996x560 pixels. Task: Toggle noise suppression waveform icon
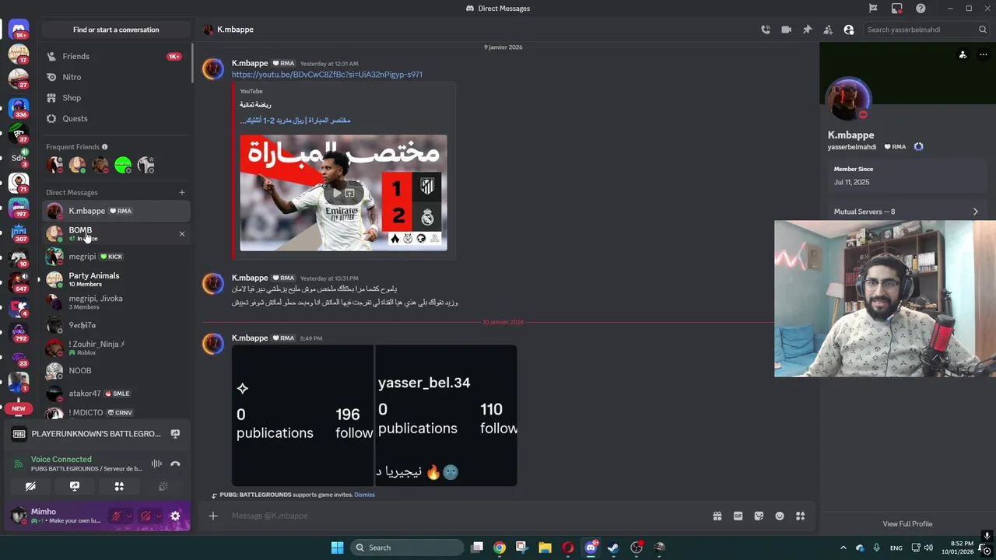(x=156, y=464)
